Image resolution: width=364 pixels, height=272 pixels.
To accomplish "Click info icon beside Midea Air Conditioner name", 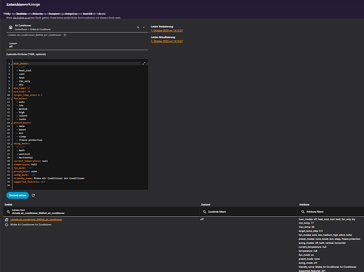I will pyautogui.click(x=7, y=225).
